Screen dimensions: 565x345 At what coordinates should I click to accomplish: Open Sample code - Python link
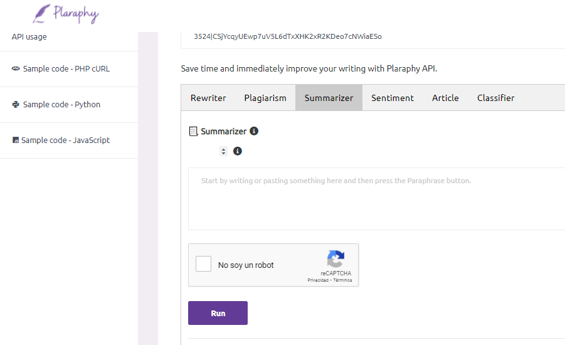click(61, 105)
